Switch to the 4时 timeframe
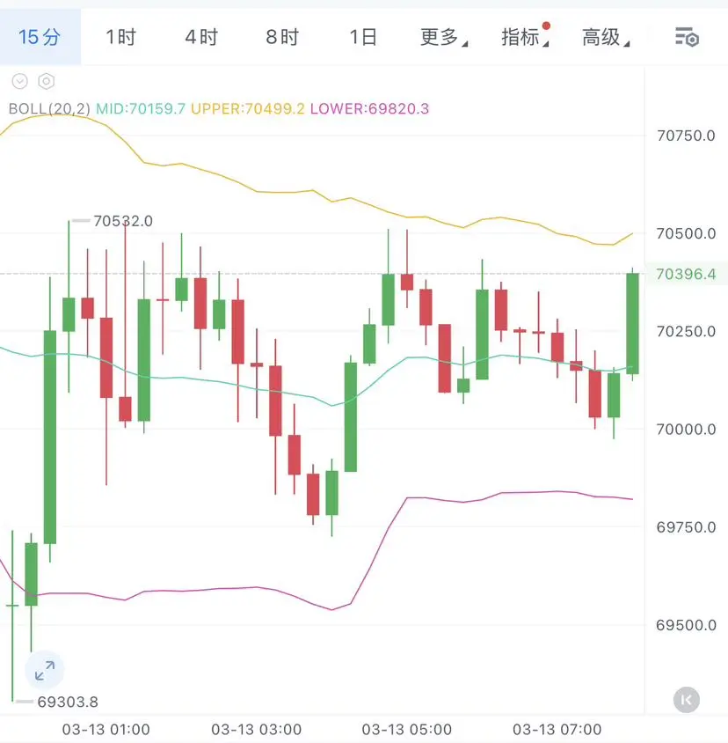 (201, 37)
